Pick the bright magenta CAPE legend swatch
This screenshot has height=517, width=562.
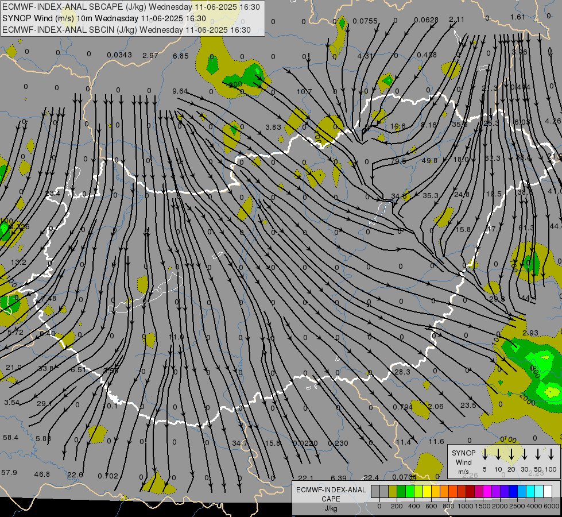pos(487,492)
